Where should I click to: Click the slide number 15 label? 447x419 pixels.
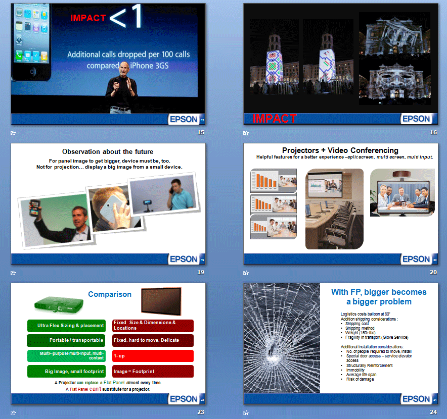pyautogui.click(x=201, y=132)
